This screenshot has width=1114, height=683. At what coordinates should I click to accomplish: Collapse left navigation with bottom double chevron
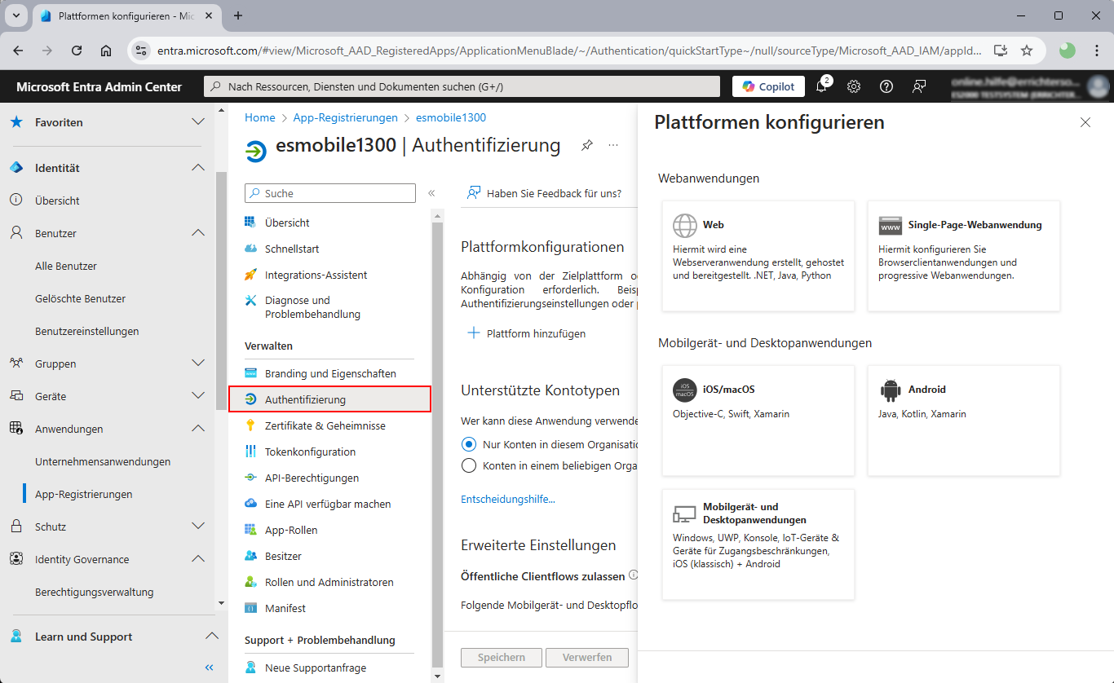(209, 668)
